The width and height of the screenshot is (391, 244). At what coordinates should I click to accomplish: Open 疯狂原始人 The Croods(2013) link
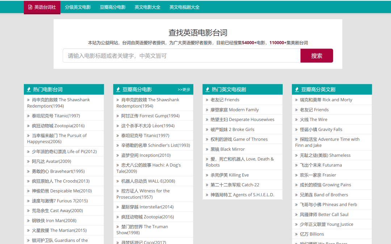pyautogui.click(x=60, y=181)
